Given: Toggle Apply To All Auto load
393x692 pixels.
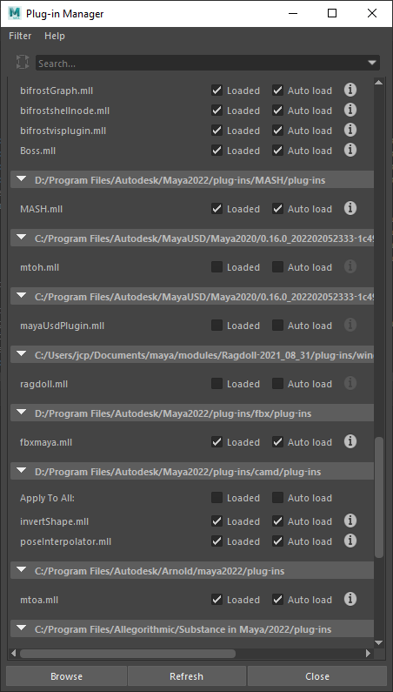Looking at the screenshot, I should click(277, 498).
